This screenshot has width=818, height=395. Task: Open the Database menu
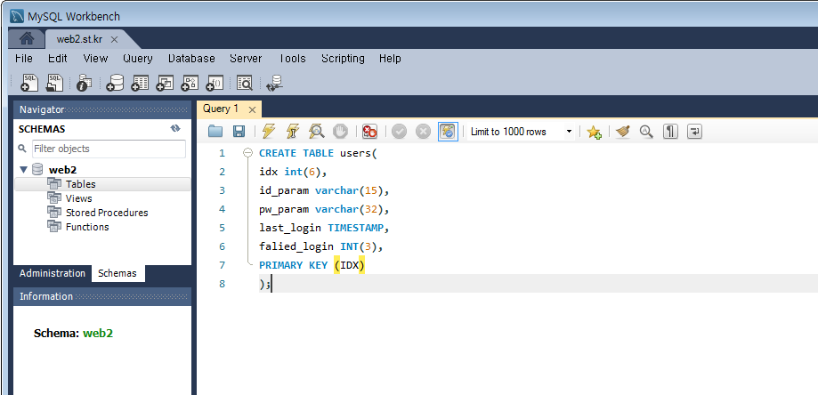pyautogui.click(x=191, y=59)
